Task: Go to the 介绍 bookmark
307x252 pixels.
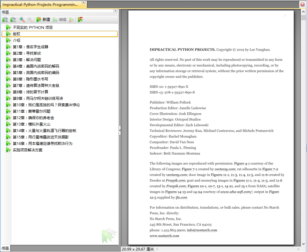Action: (17, 40)
